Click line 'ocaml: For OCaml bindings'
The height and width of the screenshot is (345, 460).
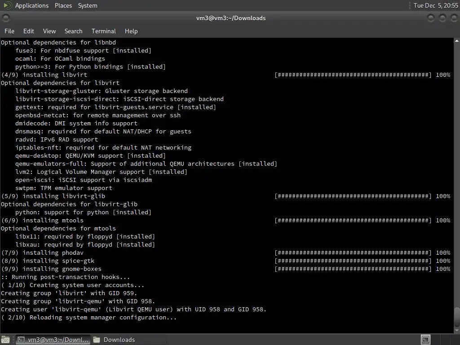pyautogui.click(x=60, y=59)
